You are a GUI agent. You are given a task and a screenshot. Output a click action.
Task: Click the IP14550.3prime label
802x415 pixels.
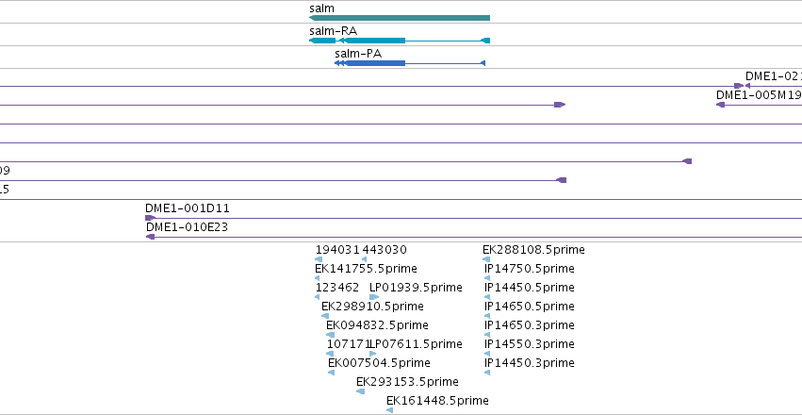point(530,344)
